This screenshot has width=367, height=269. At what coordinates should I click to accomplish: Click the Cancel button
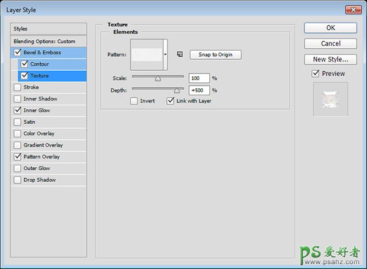point(330,43)
